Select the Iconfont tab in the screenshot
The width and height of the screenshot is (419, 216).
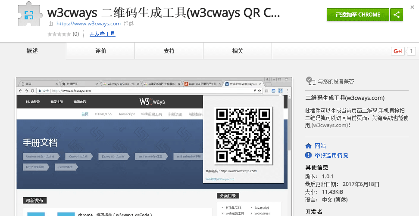pyautogui.click(x=202, y=84)
